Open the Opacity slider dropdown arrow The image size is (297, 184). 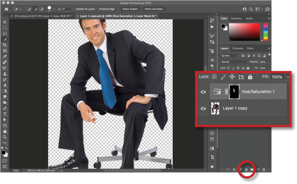tap(269, 62)
